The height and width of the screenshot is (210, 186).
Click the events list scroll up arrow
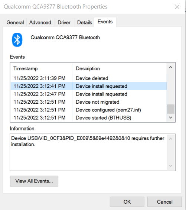click(171, 67)
